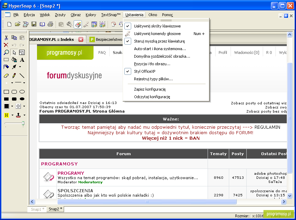Viewport: 296px width, 220px height.
Task: Click the horizontal scrollbar thumb
Action: (x=147, y=202)
